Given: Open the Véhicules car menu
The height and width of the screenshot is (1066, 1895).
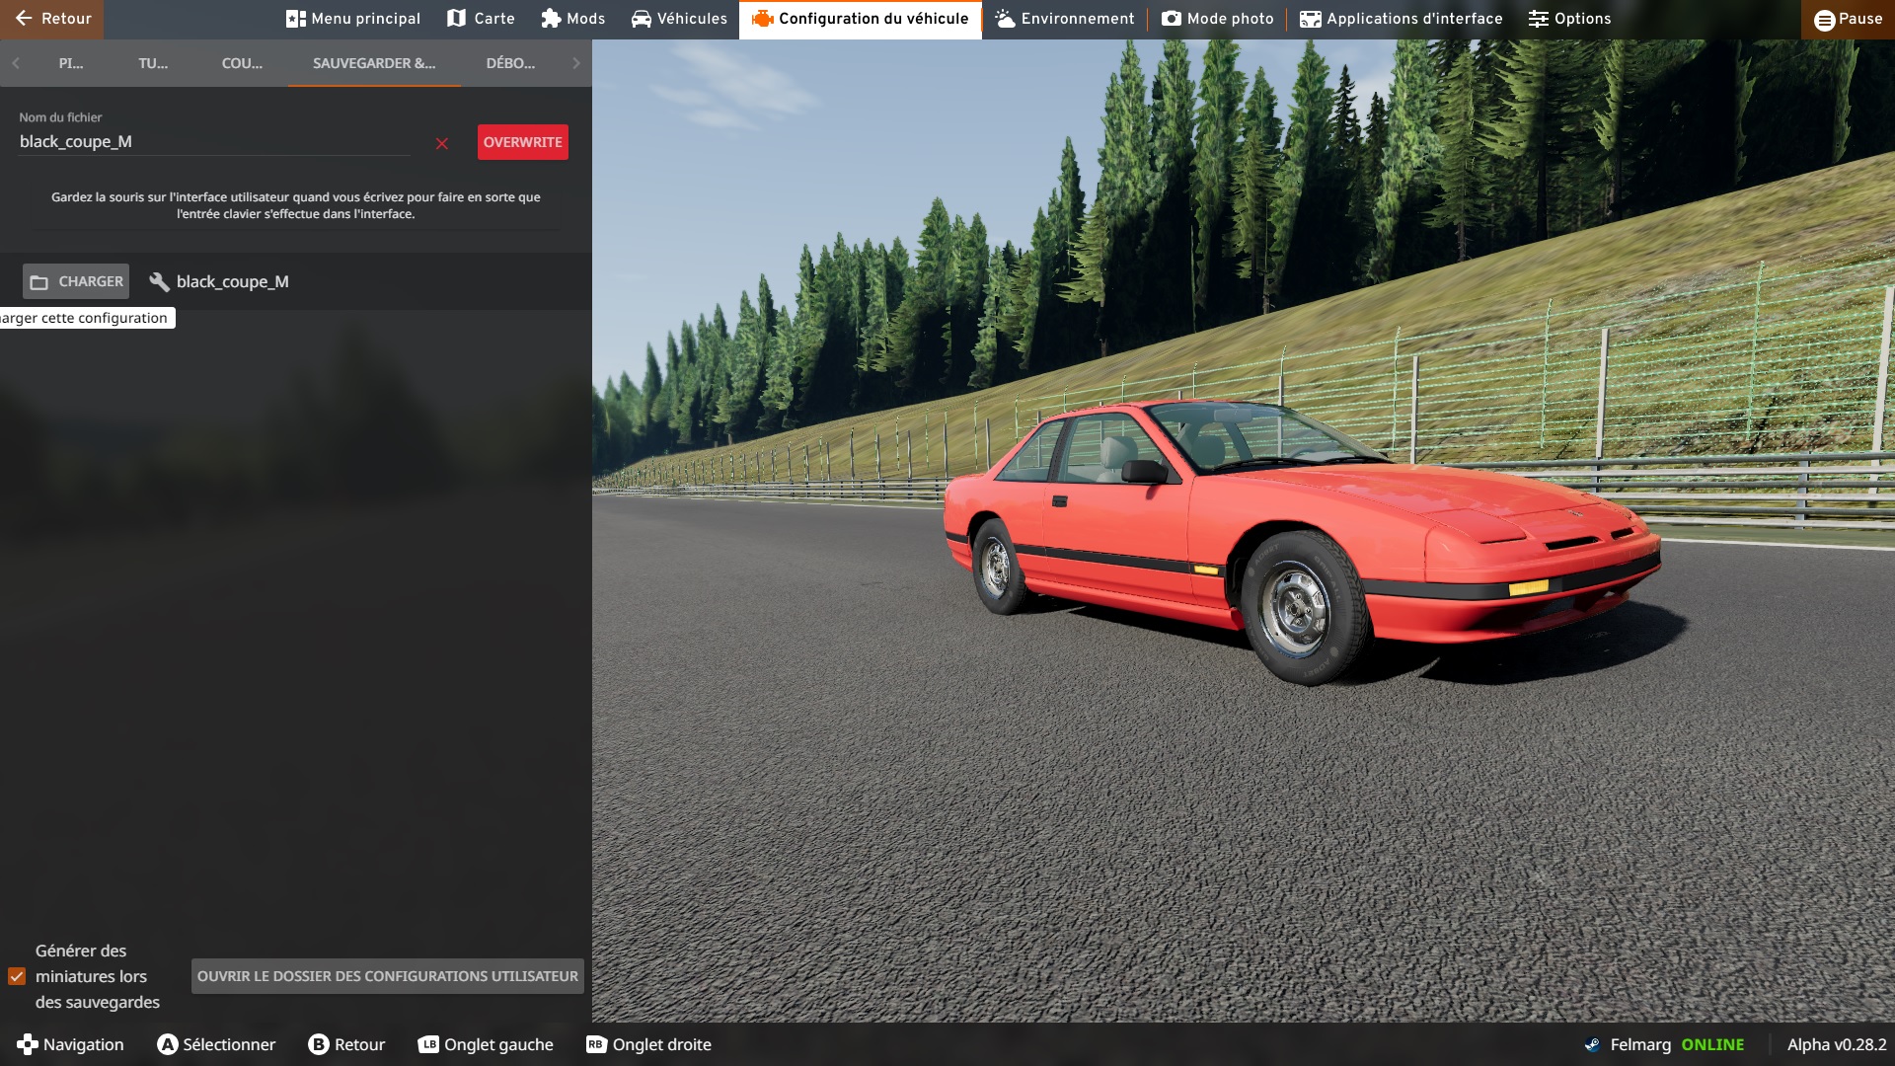Looking at the screenshot, I should (x=679, y=19).
